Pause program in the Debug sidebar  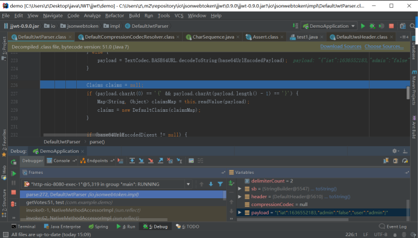click(x=13, y=183)
